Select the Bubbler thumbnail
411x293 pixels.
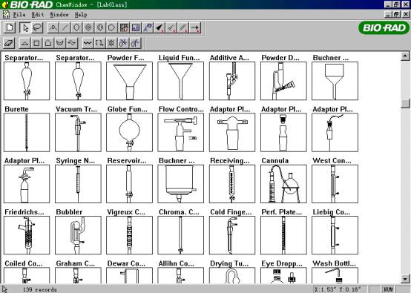[x=78, y=235]
